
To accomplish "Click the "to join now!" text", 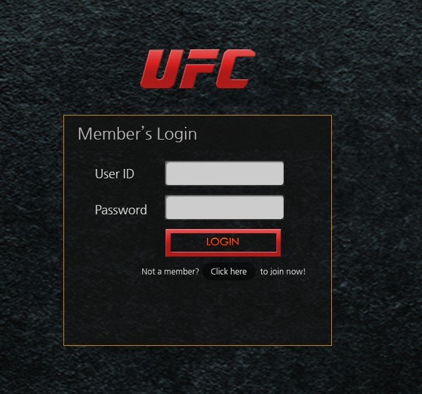I will pyautogui.click(x=283, y=272).
